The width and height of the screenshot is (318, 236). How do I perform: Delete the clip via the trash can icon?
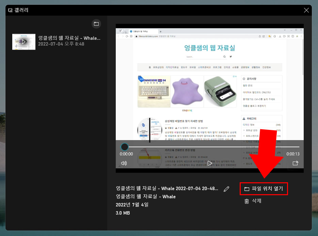click(x=247, y=201)
